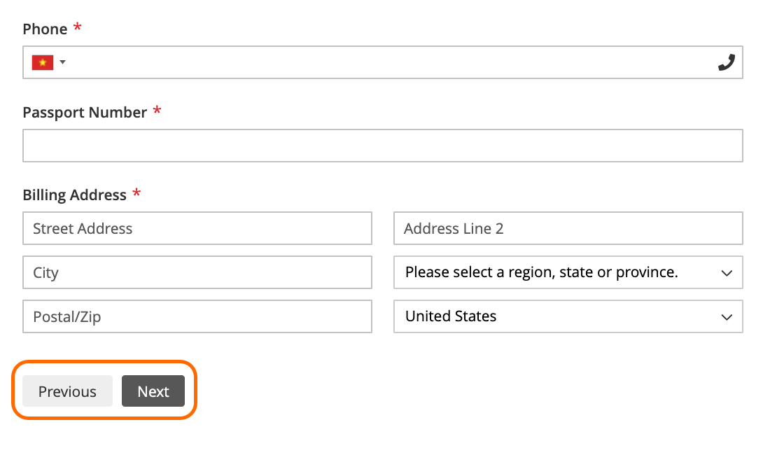Click the Address Line 2 field
The image size is (763, 455).
tap(568, 228)
